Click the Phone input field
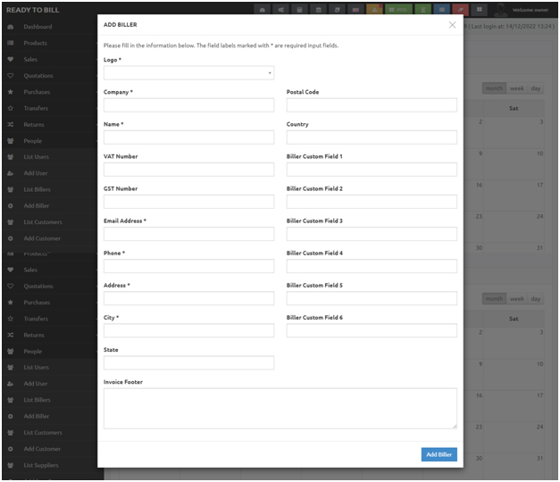 click(188, 266)
